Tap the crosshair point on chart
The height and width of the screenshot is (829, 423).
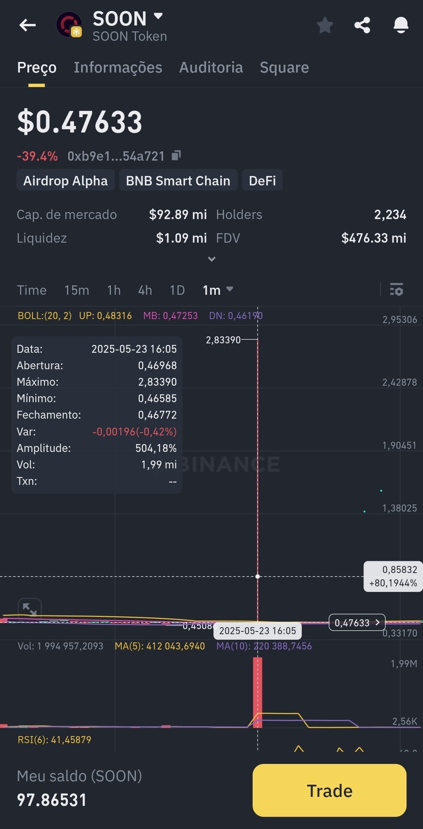[258, 576]
